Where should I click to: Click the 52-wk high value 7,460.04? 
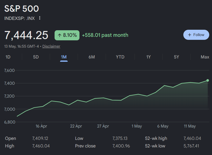click(192, 138)
